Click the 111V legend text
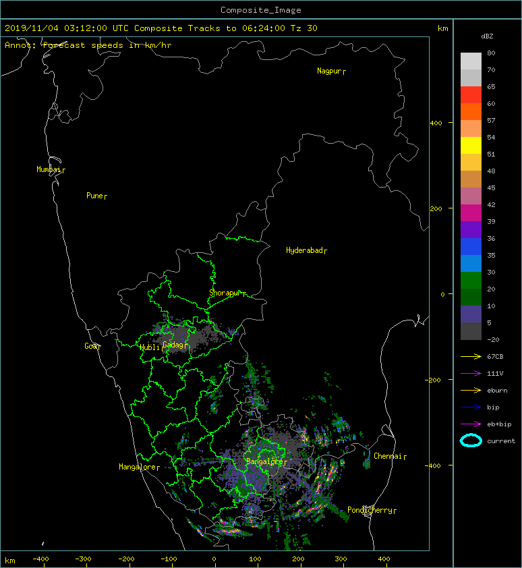The height and width of the screenshot is (568, 522). (x=495, y=374)
